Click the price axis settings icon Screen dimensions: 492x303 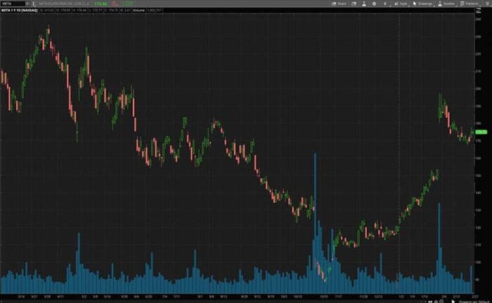point(479,11)
